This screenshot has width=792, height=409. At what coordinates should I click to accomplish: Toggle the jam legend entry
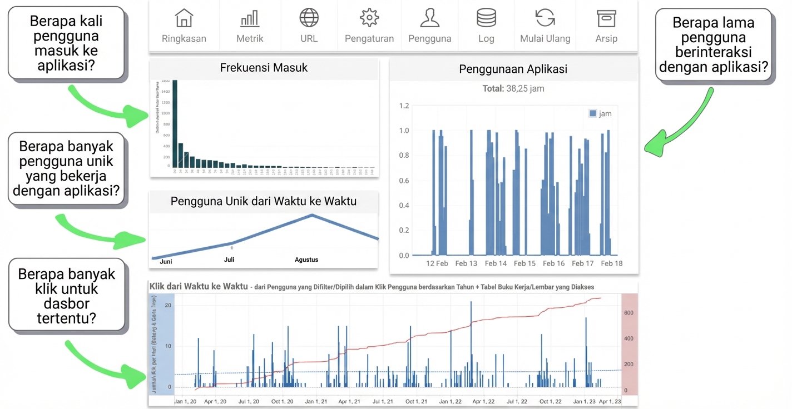click(601, 113)
